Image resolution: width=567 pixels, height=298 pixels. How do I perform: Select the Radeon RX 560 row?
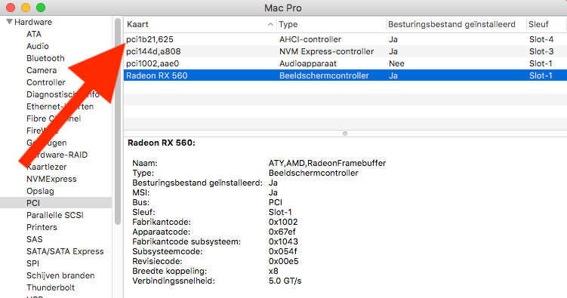pyautogui.click(x=345, y=75)
